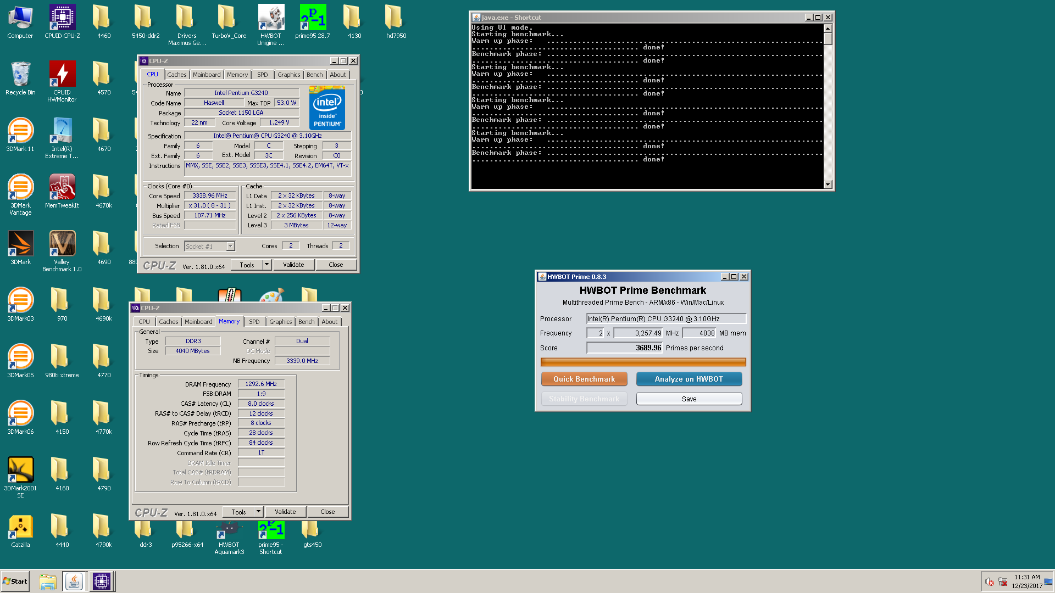Click the taskbar clock 11:31 AM
Viewport: 1055px width, 593px height.
1027,577
